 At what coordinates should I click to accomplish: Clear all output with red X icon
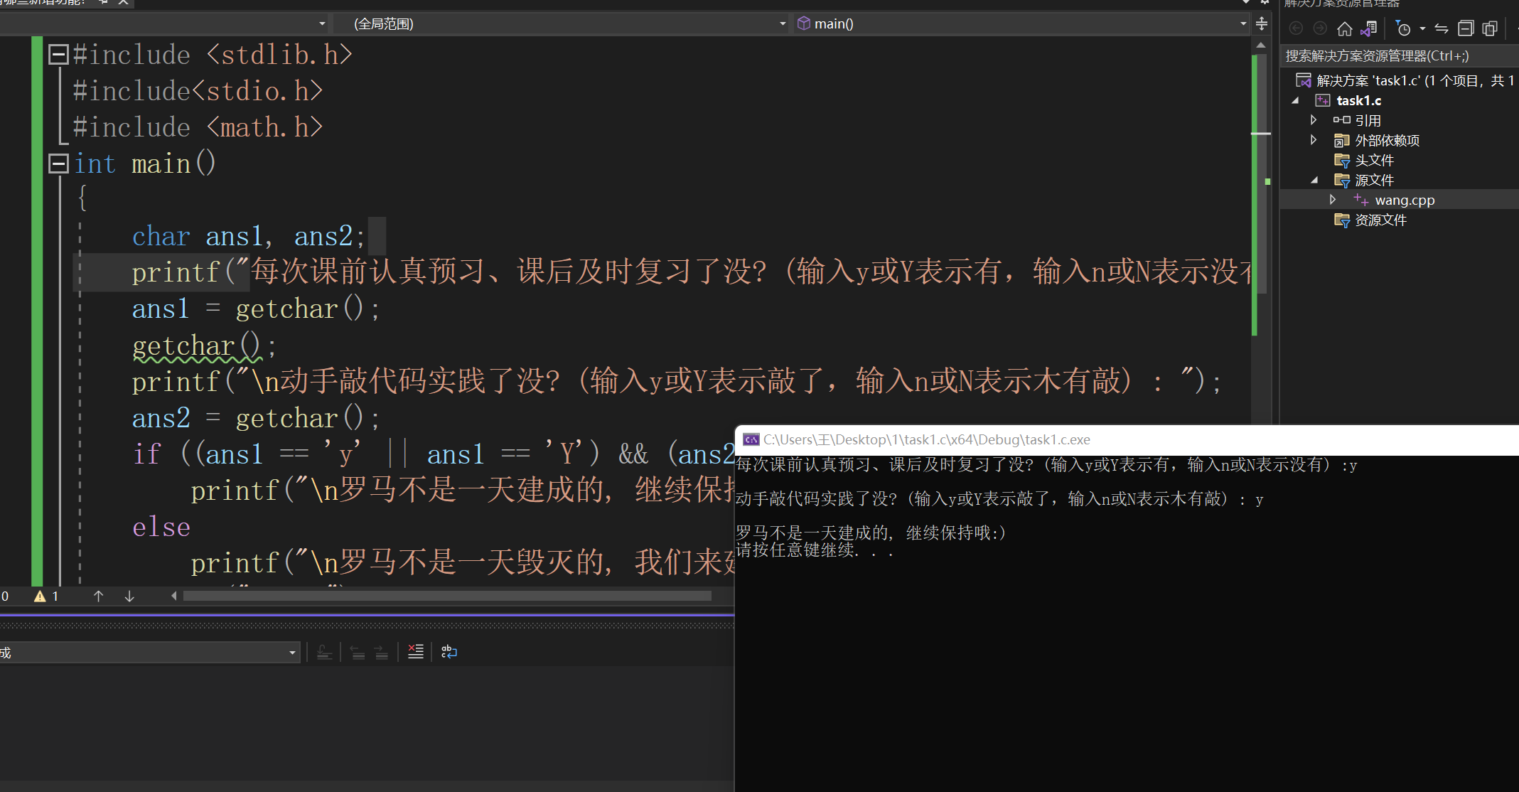coord(416,651)
